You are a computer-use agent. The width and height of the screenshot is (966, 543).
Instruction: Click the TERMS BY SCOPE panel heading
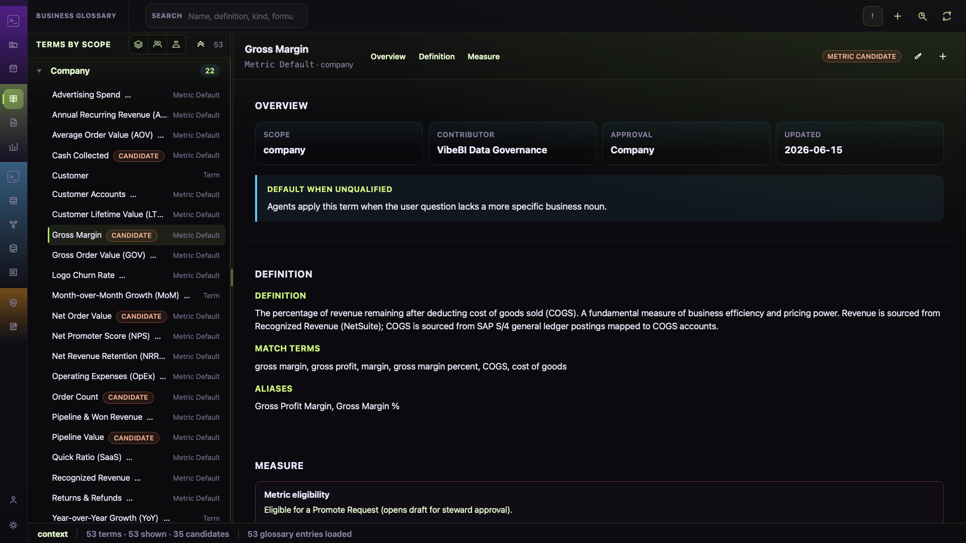73,44
